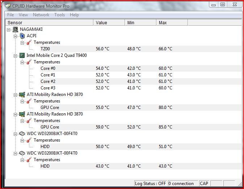
Task: Click the second ATI Mobility Radeon card icon
Action: (x=22, y=114)
